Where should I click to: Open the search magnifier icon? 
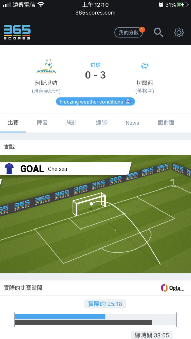[x=158, y=33]
